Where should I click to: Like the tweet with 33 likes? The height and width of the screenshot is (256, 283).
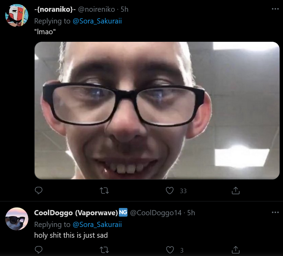coord(170,190)
